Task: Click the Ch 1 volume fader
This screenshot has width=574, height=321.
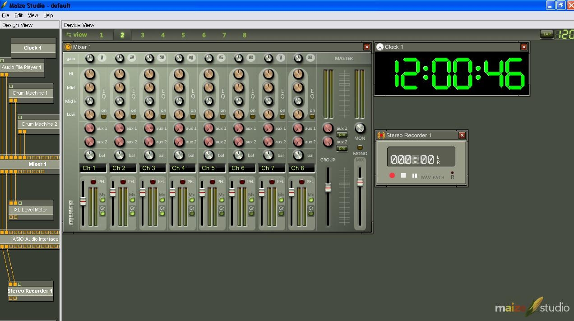Action: (83, 201)
